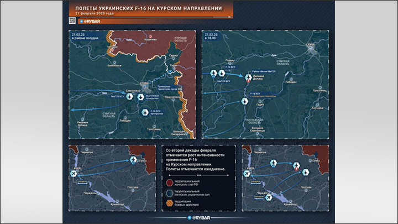Click the Гадяч city marker
The width and height of the screenshot is (398, 224).
point(260,102)
